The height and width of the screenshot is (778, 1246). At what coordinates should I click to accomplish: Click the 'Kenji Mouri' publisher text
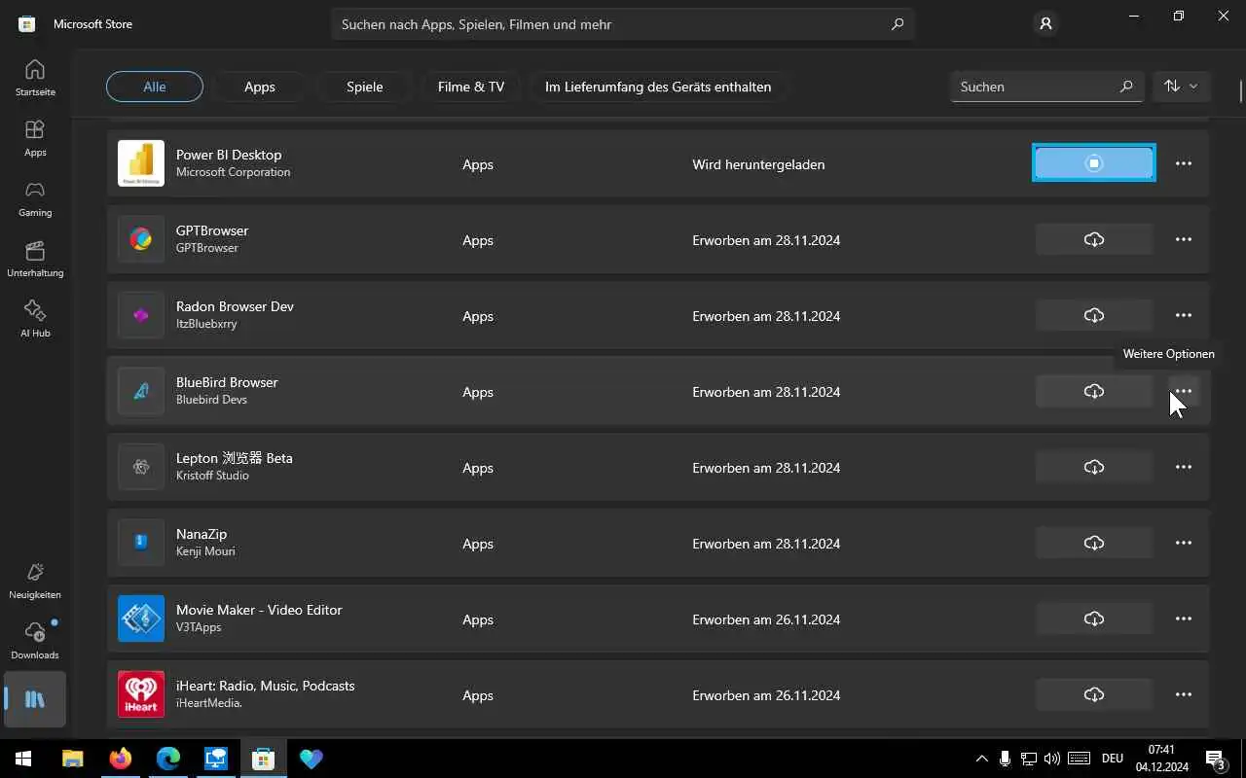tap(205, 551)
